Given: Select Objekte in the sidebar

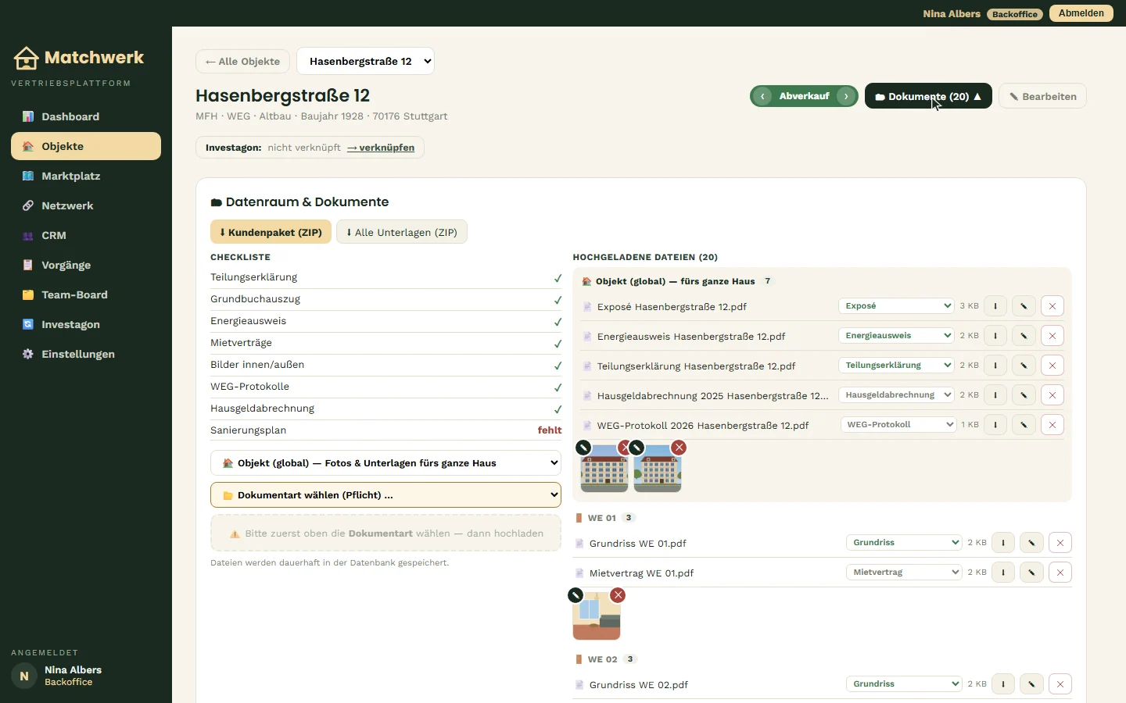Looking at the screenshot, I should pos(86,146).
